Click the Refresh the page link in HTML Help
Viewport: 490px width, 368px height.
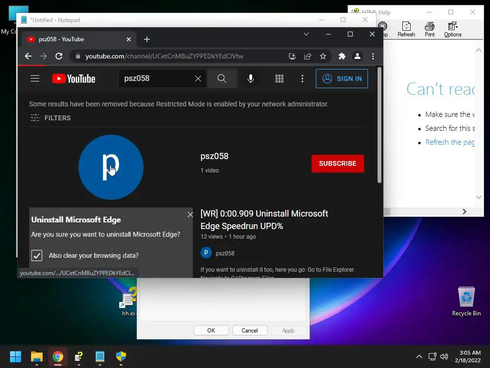450,142
